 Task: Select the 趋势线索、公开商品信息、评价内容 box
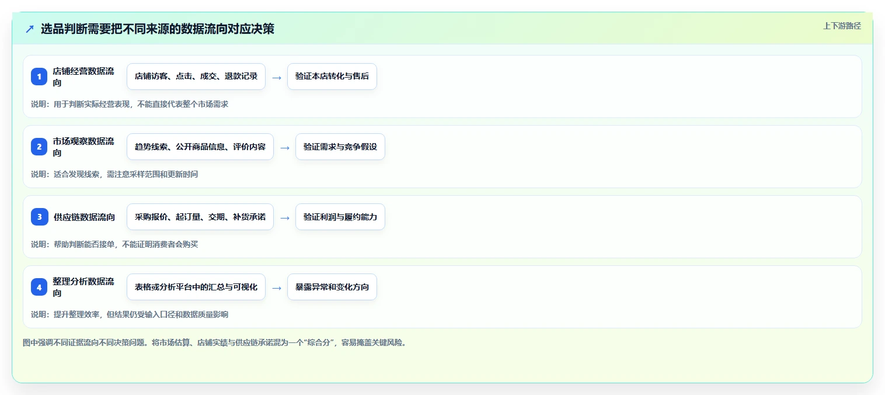pos(200,147)
